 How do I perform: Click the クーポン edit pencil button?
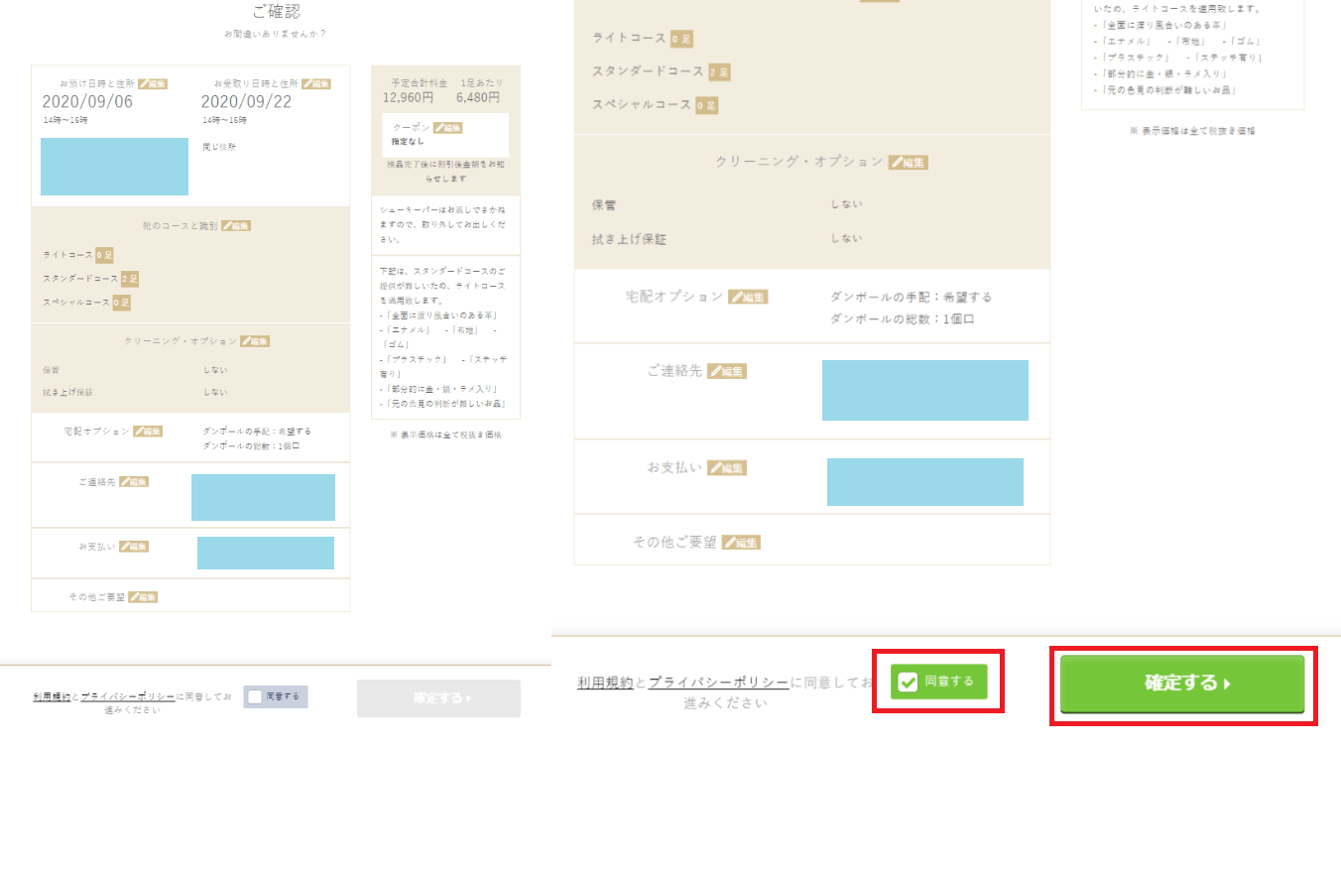pos(447,128)
